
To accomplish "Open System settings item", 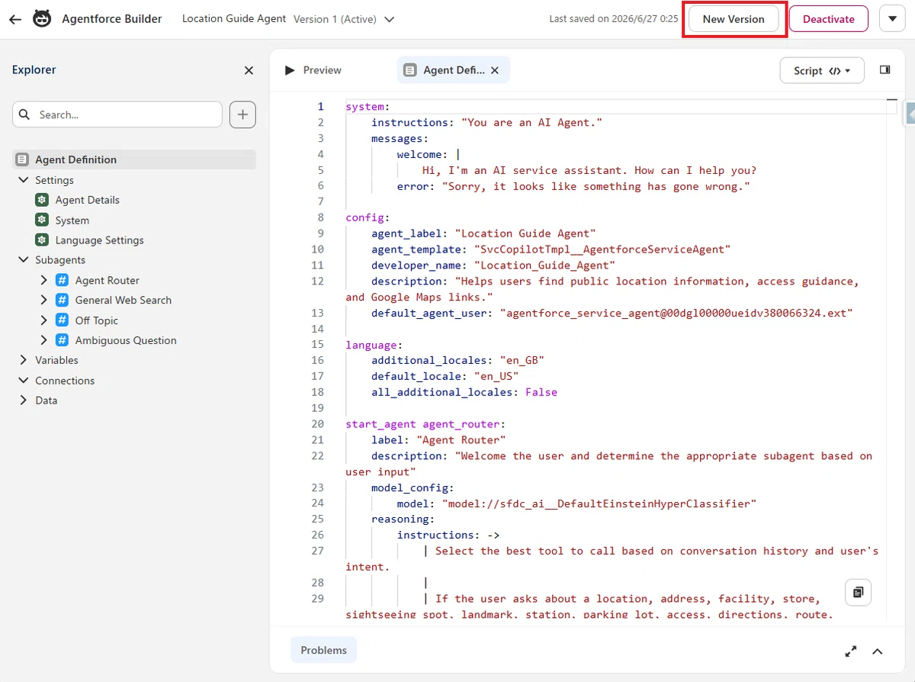I will pos(72,220).
